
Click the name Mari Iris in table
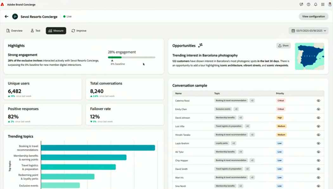[179, 178]
